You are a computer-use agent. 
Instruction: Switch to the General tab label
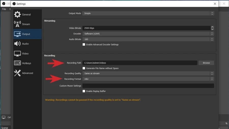coord(26,15)
